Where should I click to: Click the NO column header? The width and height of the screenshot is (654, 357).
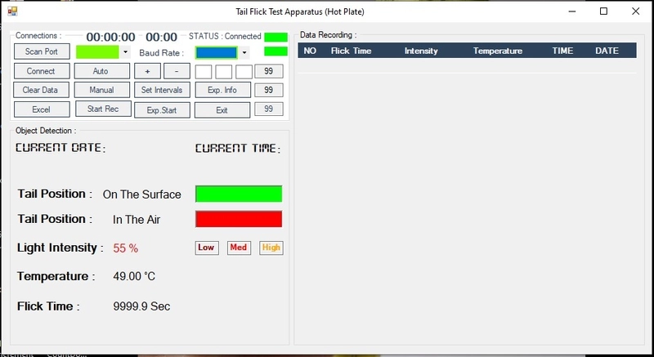[310, 51]
